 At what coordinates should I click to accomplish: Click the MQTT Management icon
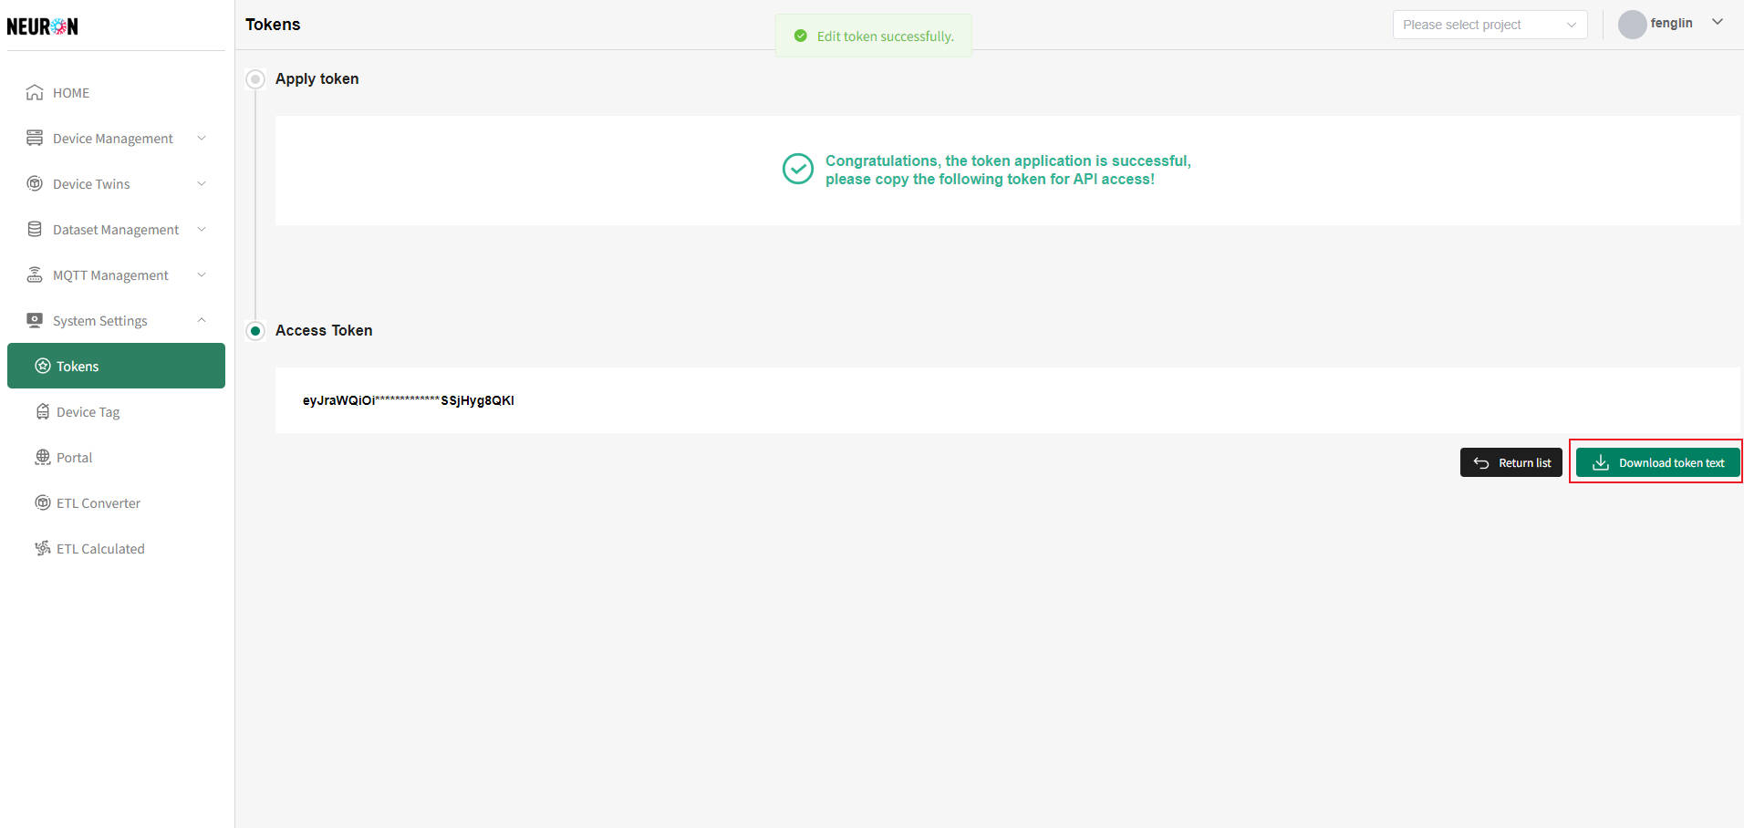point(35,274)
